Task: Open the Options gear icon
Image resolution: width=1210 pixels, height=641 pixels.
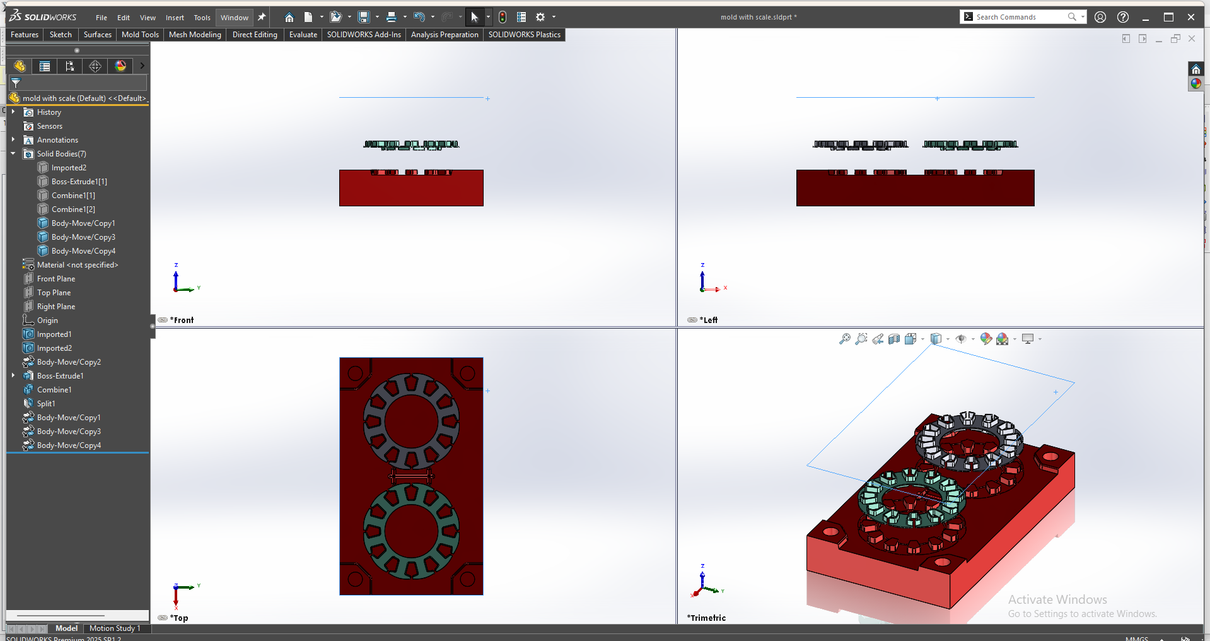Action: point(540,17)
